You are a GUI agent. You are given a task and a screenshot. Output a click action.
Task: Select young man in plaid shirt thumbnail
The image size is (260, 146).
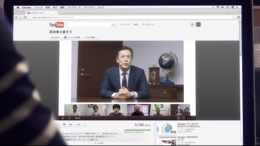tap(117, 110)
